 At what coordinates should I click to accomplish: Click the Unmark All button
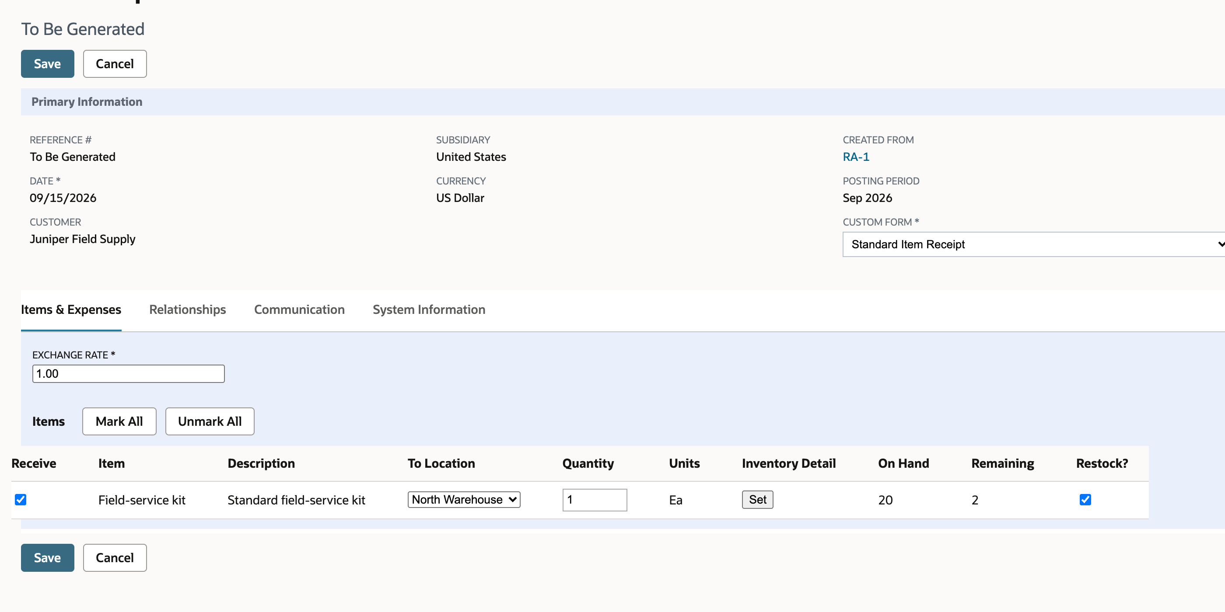210,421
